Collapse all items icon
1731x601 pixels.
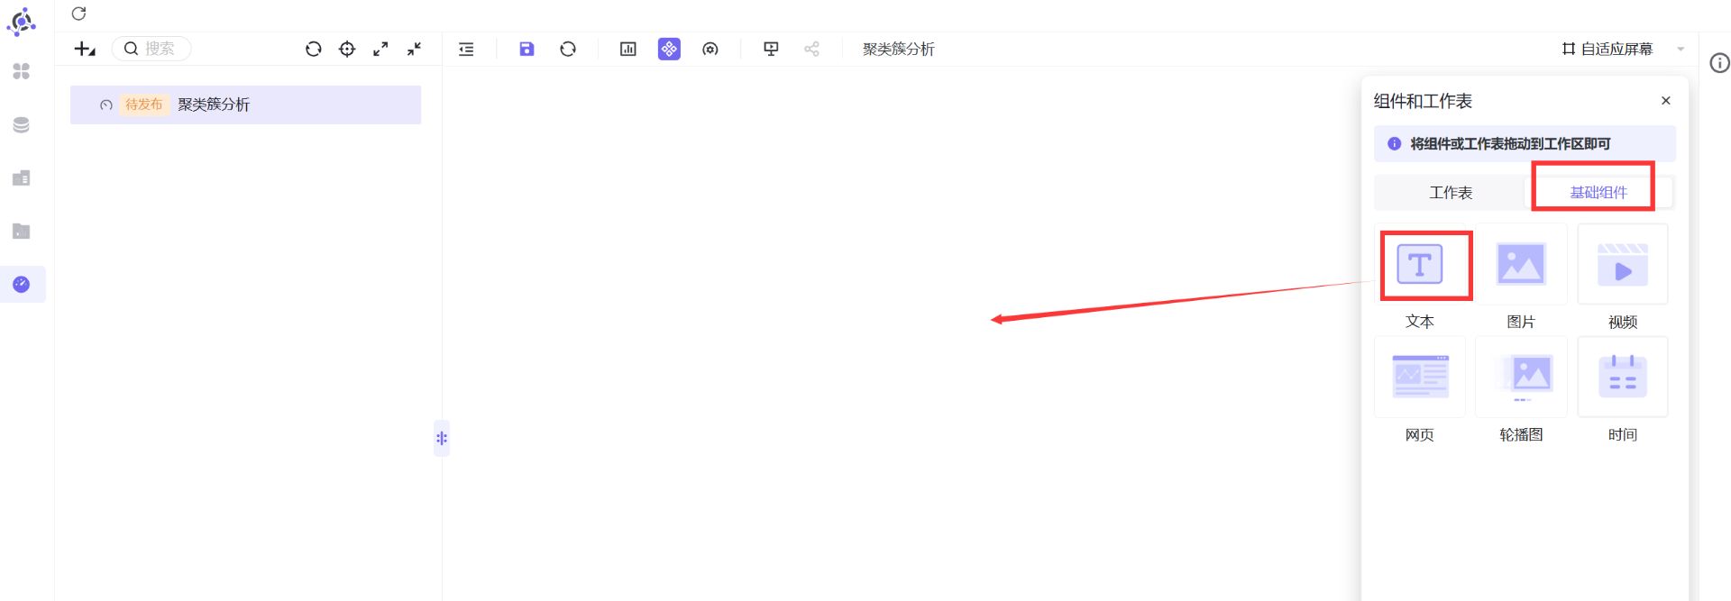414,49
